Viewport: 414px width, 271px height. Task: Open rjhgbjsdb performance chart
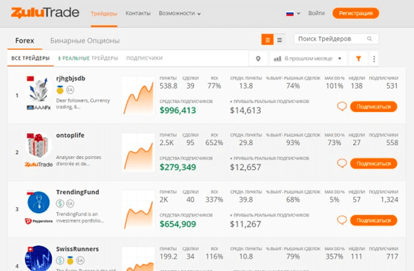138,96
